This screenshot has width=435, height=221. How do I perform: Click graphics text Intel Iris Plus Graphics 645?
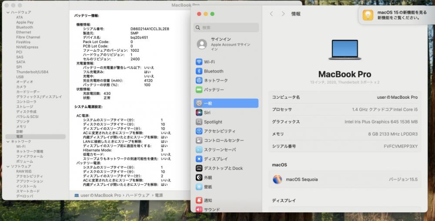pos(371,122)
